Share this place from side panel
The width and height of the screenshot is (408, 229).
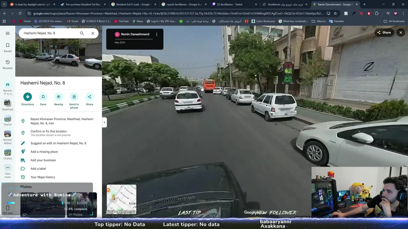tap(90, 100)
